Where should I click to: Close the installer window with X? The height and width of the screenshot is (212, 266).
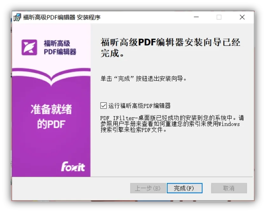(242, 17)
